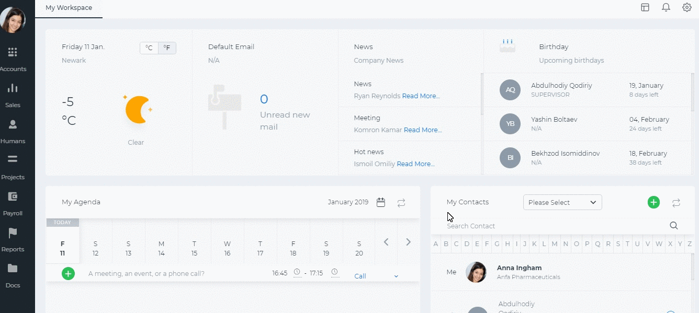Open the Sales sidebar module
Viewport: 699px width, 313px height.
coord(13,95)
